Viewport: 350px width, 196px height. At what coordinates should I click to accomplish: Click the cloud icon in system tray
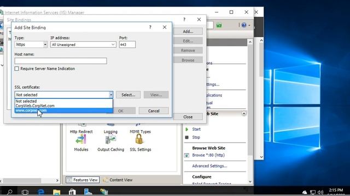click(x=305, y=192)
